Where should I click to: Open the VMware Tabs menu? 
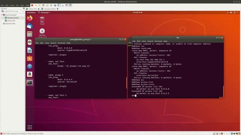pyautogui.click(x=22, y=5)
